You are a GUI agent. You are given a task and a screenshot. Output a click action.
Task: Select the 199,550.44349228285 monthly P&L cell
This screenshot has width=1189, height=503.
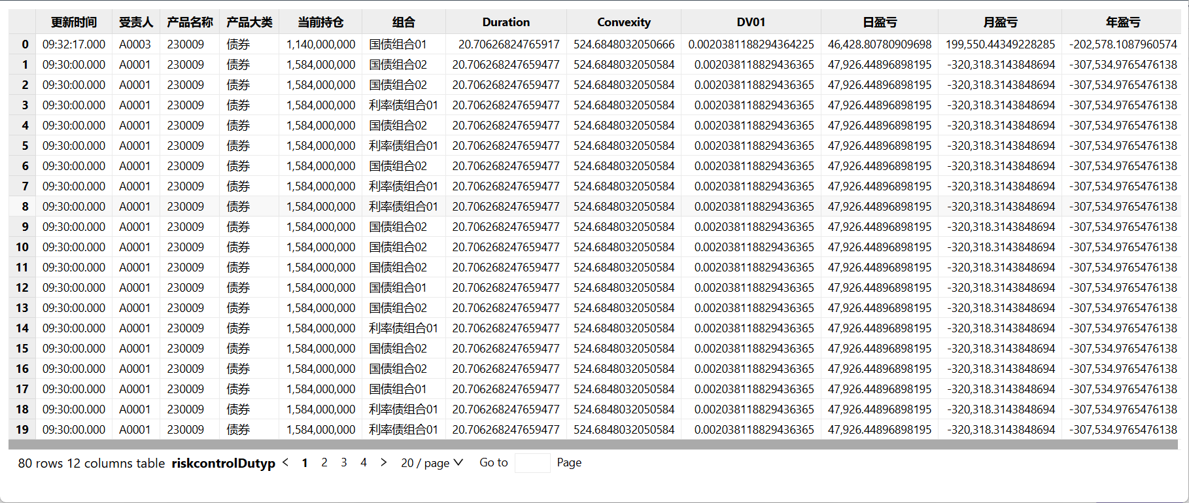(1000, 44)
